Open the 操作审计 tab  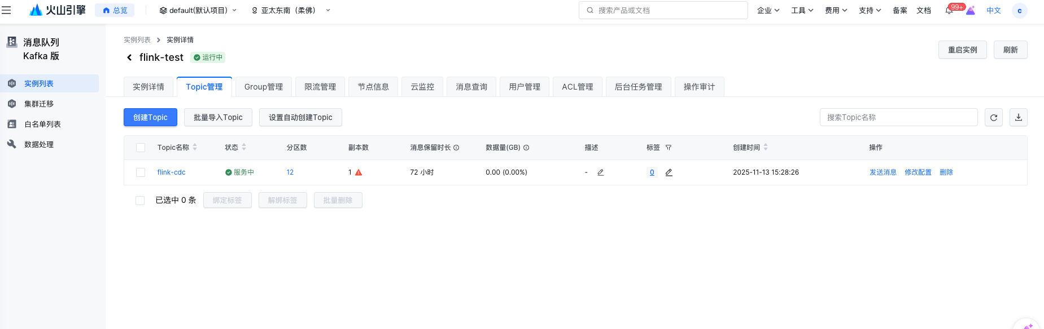(x=699, y=87)
